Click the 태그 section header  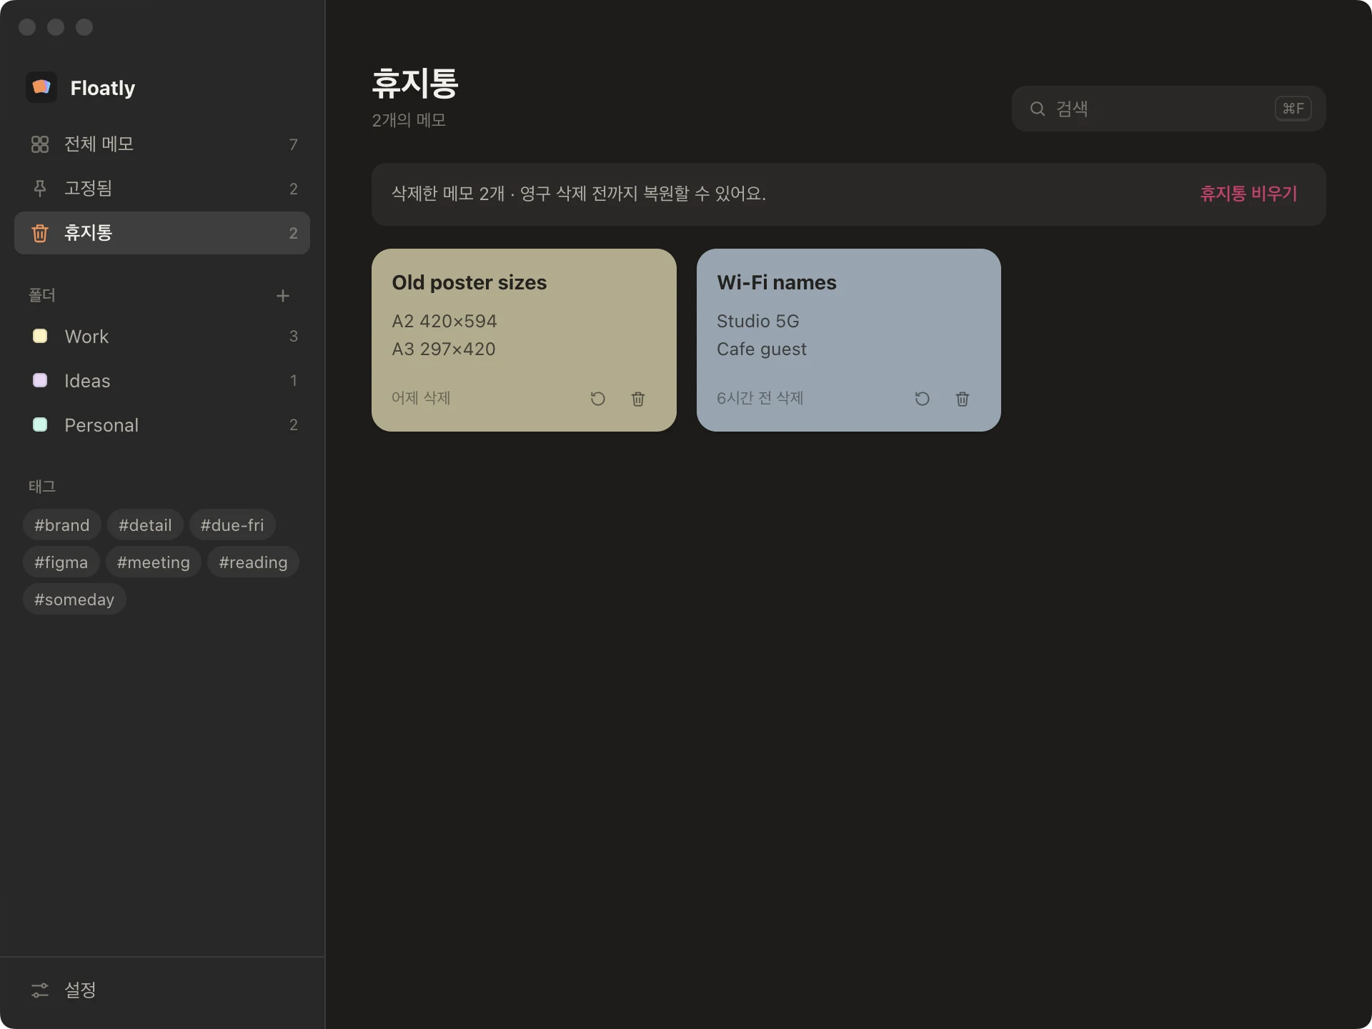(x=42, y=487)
